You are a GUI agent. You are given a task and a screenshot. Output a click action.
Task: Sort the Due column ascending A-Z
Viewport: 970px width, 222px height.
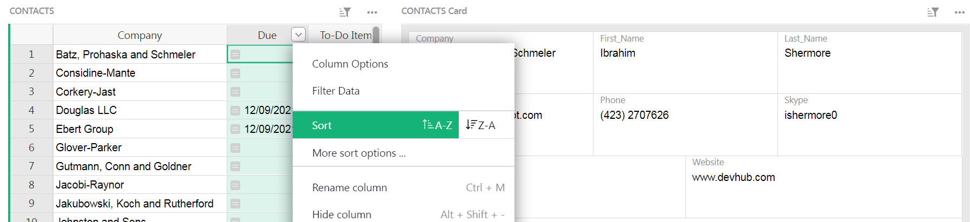(437, 125)
